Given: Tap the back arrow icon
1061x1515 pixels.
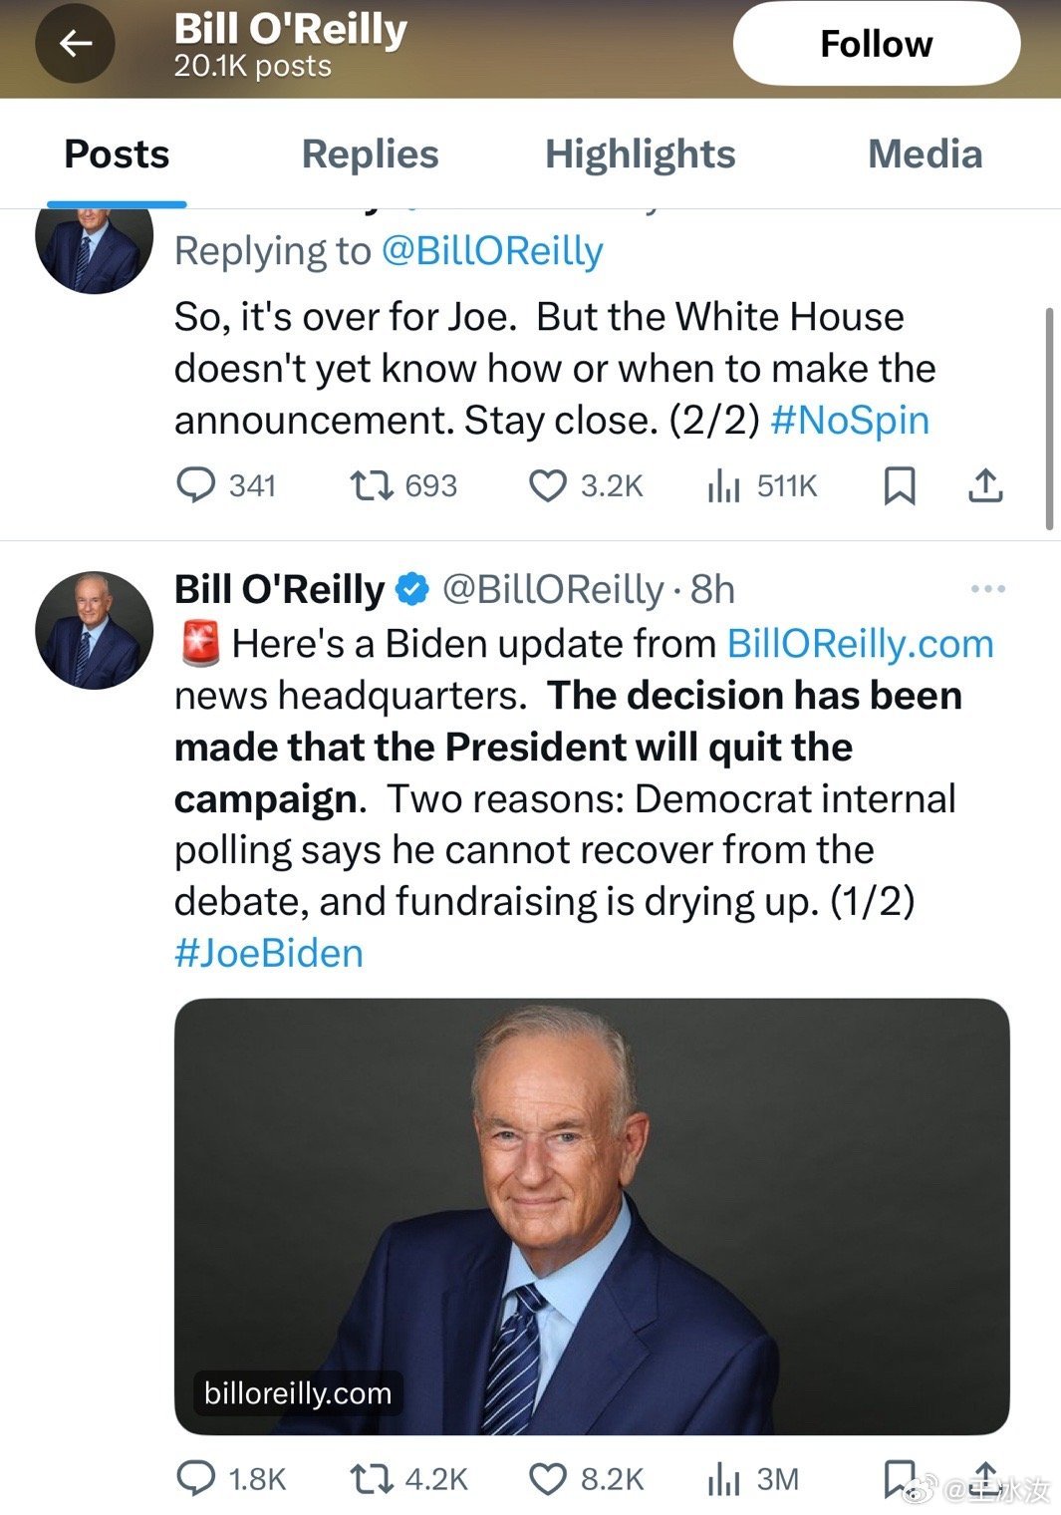Looking at the screenshot, I should pos(76,44).
